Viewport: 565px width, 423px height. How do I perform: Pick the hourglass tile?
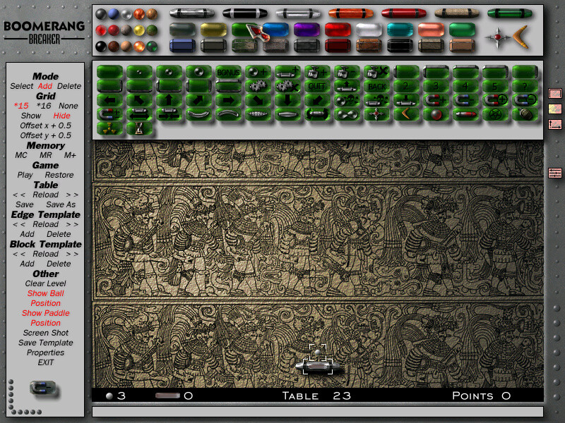point(139,128)
